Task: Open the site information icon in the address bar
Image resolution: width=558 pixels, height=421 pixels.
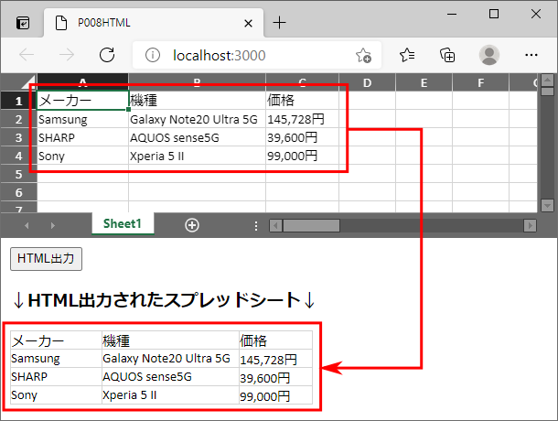Action: coord(153,55)
